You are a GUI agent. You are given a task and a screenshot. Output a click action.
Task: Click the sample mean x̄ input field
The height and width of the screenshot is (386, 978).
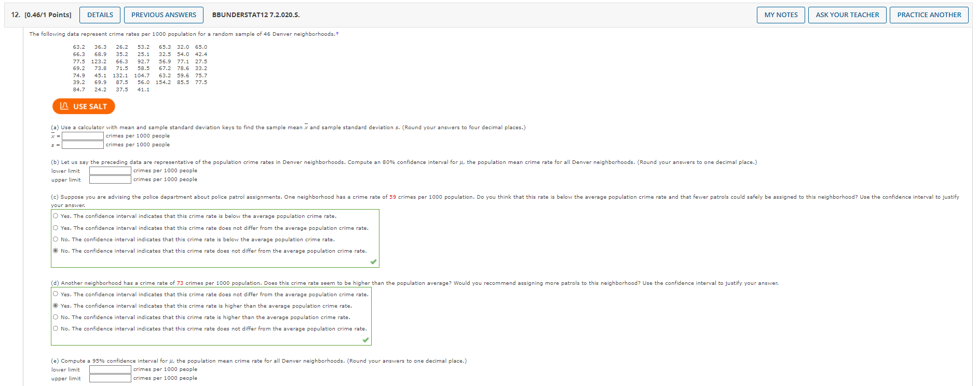click(x=83, y=136)
